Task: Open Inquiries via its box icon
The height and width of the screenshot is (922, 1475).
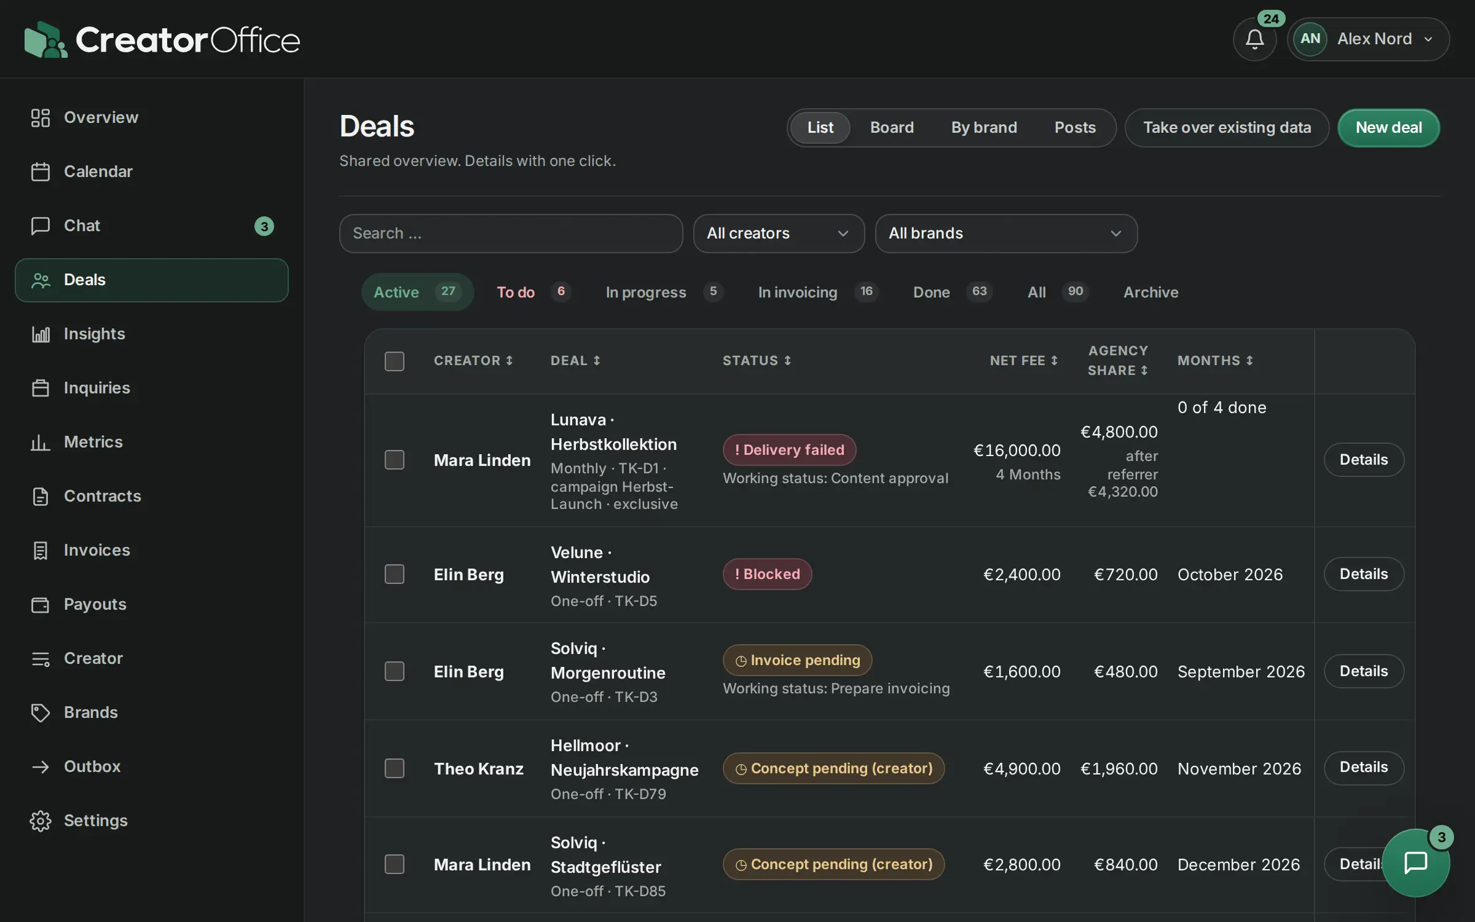Action: tap(41, 388)
